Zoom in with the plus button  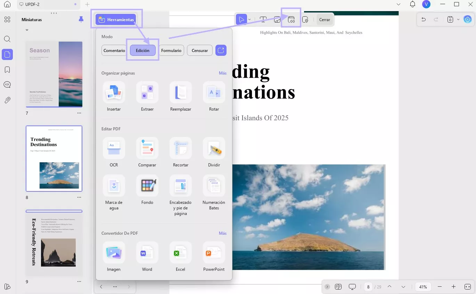click(x=453, y=287)
